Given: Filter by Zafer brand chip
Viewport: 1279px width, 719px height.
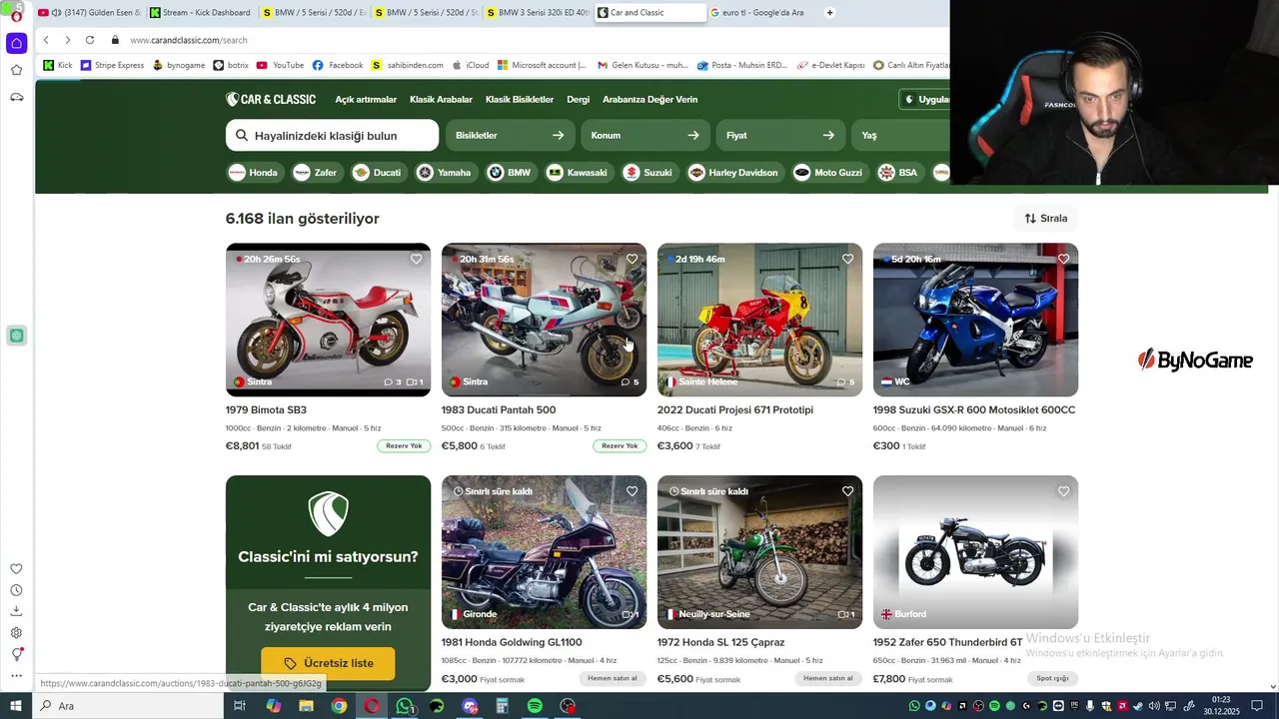Looking at the screenshot, I should click(316, 173).
